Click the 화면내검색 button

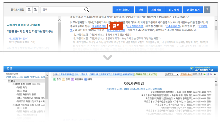pyautogui.click(x=198, y=74)
